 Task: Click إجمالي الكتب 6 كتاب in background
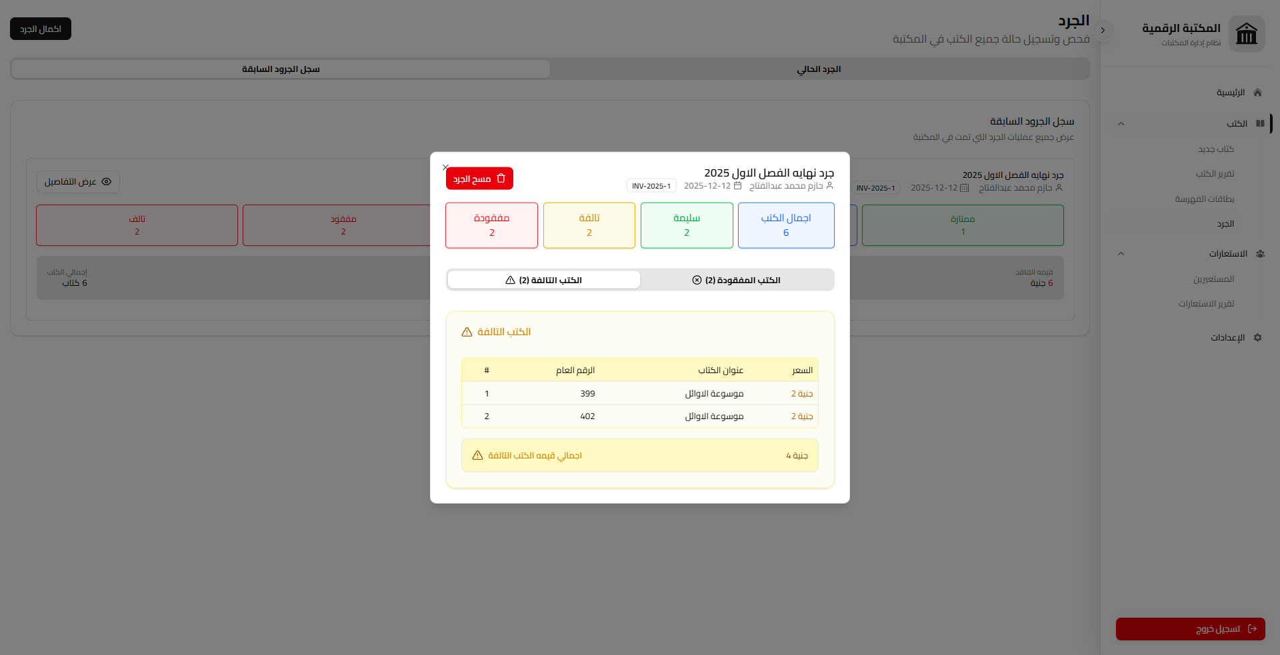point(67,278)
